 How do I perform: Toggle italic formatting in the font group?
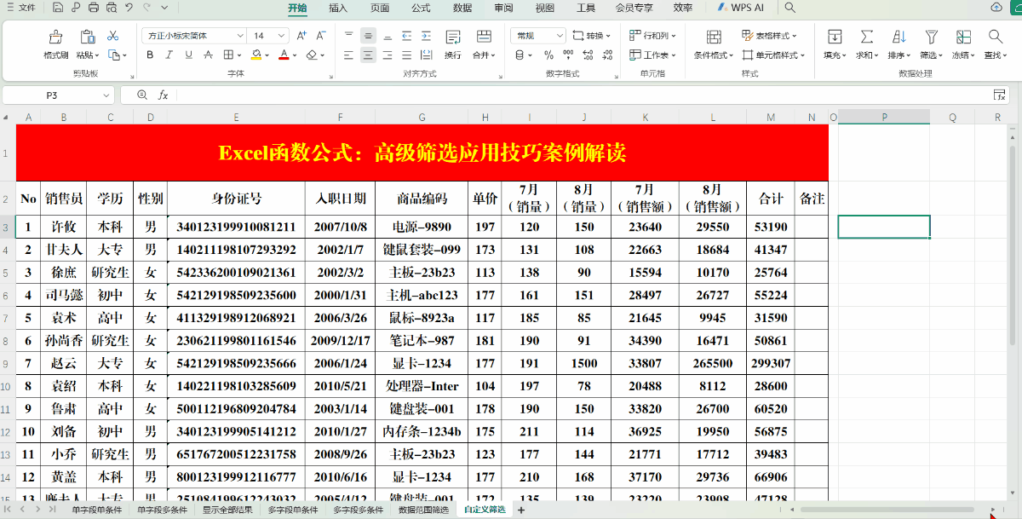point(167,55)
